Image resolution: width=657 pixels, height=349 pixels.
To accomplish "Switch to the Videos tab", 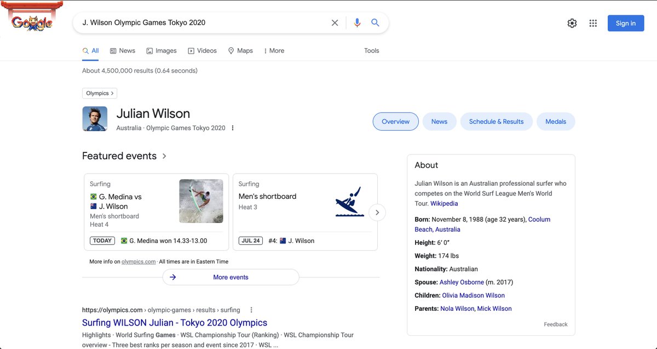I will click(x=203, y=51).
